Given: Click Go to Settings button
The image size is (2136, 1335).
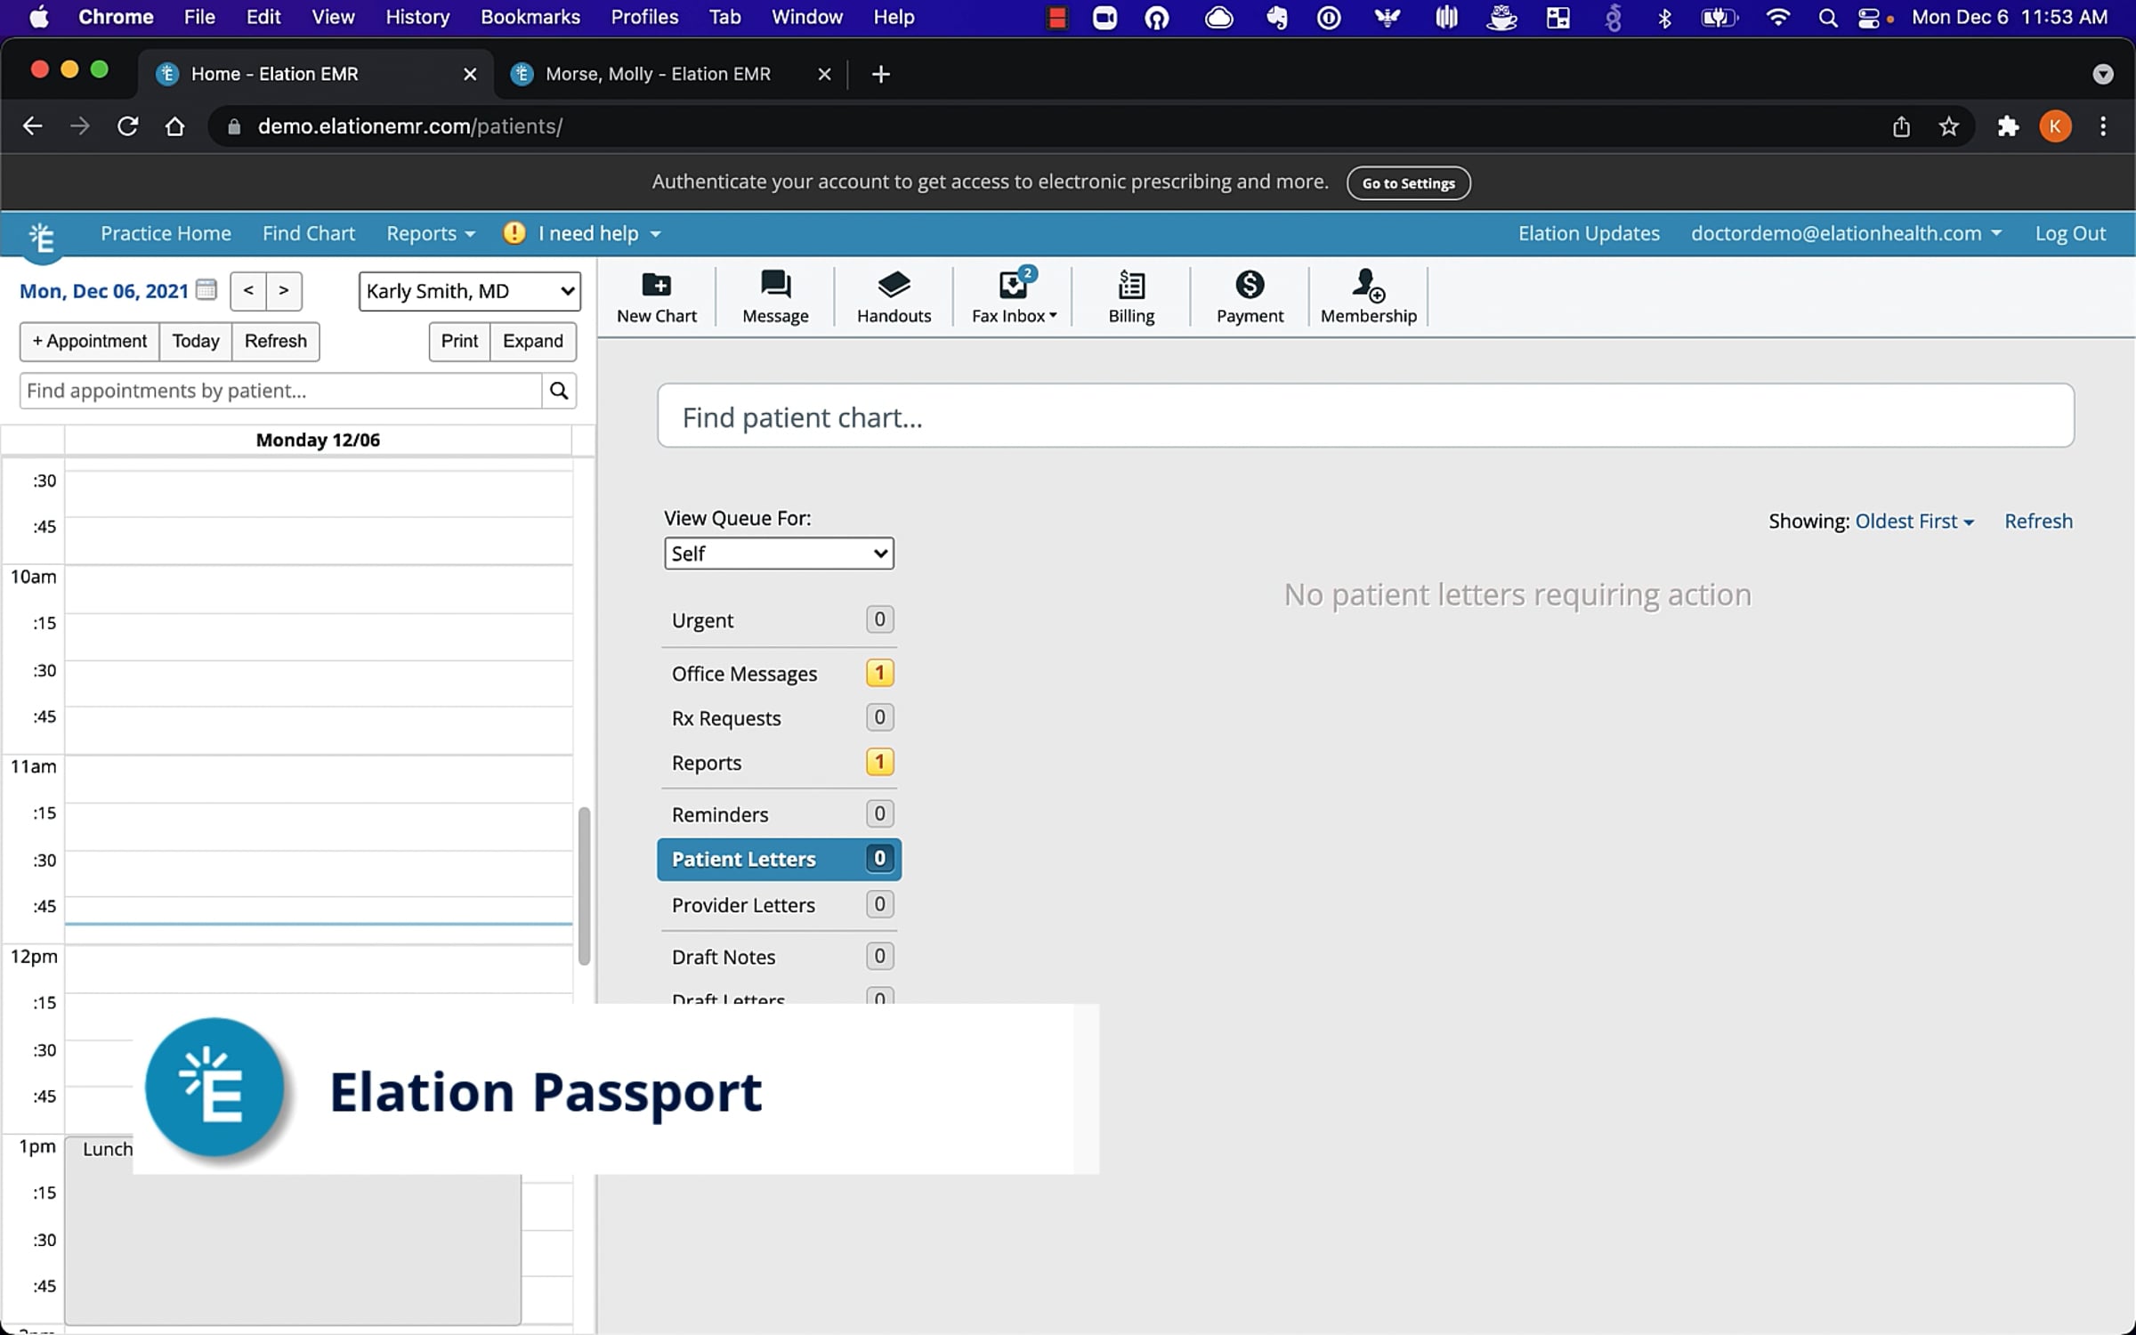Looking at the screenshot, I should coord(1408,183).
